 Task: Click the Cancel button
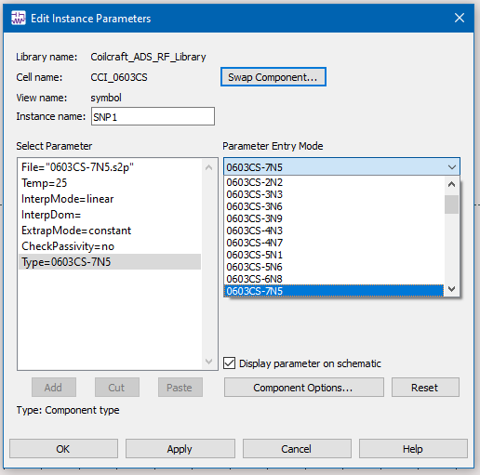(297, 449)
